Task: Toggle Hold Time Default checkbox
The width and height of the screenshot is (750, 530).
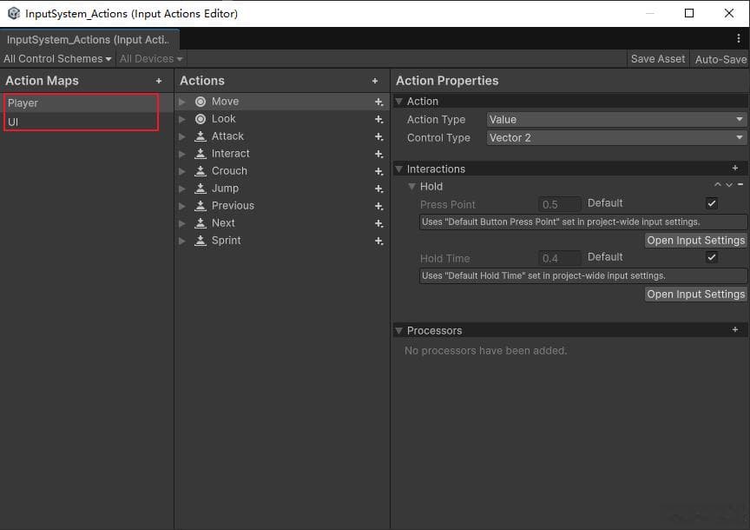Action: click(x=712, y=257)
